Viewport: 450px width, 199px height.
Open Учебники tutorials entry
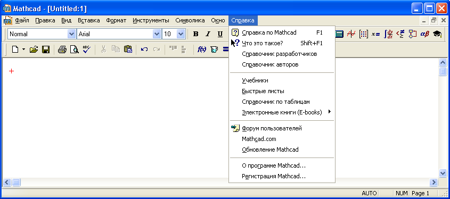point(282,80)
